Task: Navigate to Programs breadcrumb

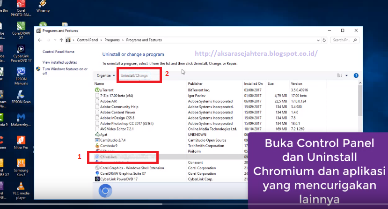Action: pyautogui.click(x=112, y=40)
